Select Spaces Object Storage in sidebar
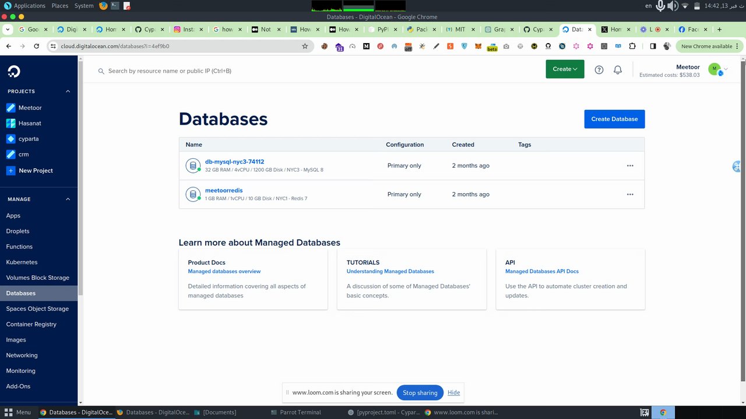The width and height of the screenshot is (746, 419). tap(38, 309)
